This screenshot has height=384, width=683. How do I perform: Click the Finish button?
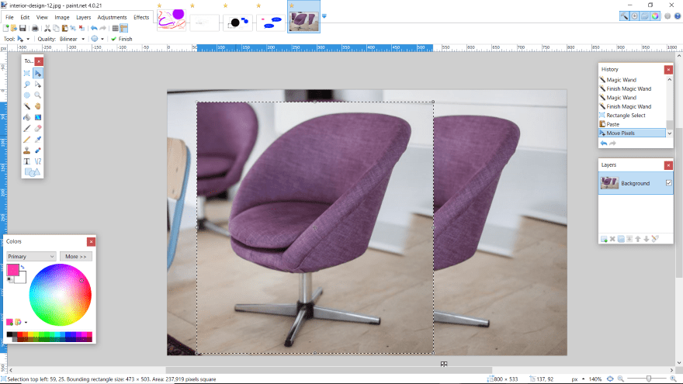coord(122,38)
